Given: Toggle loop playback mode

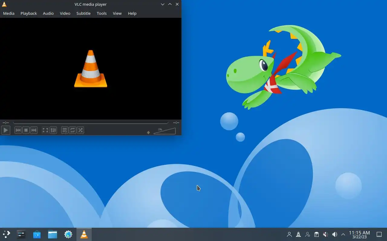Looking at the screenshot, I should [73, 130].
